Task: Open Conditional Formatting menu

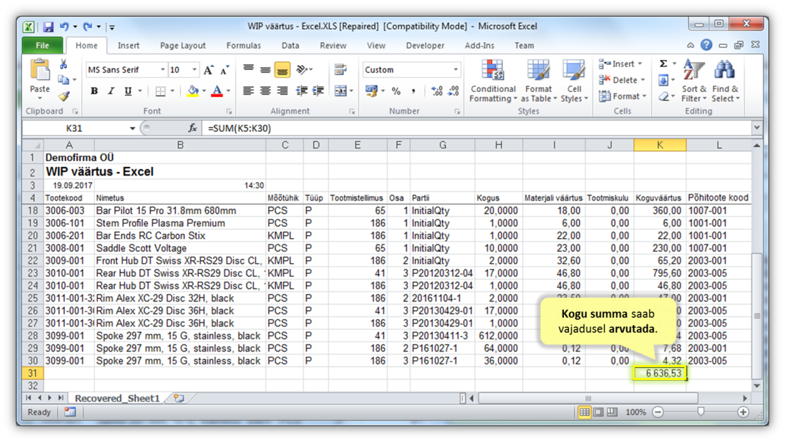Action: pos(493,81)
